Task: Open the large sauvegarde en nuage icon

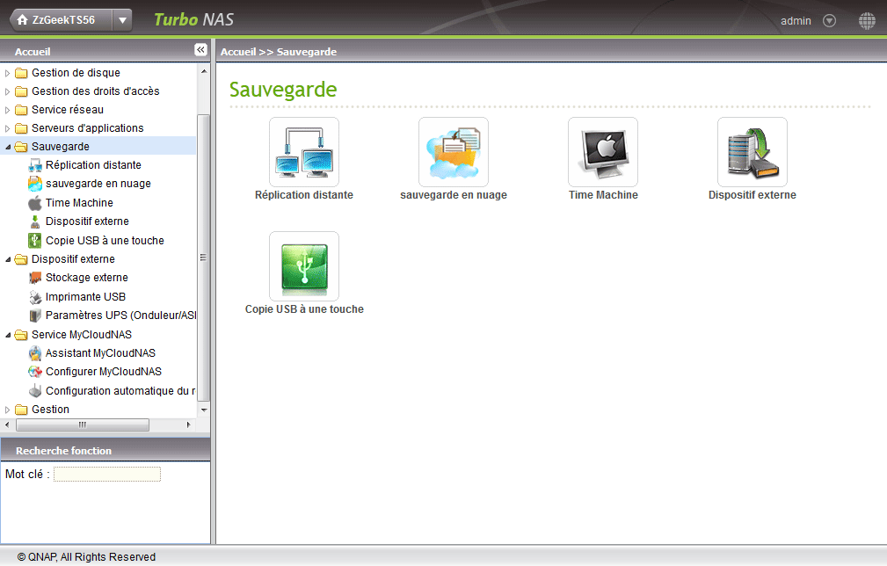Action: tap(453, 151)
